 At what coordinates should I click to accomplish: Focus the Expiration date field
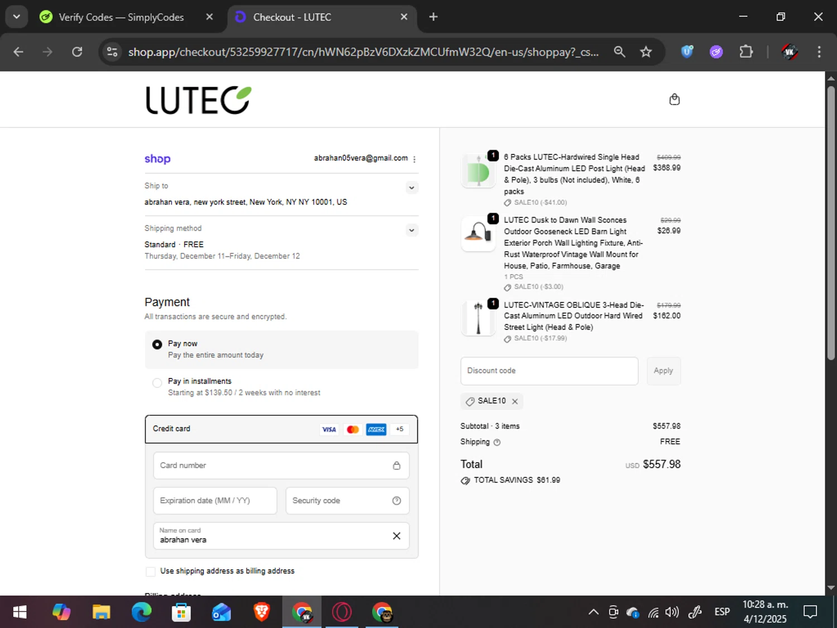click(215, 501)
